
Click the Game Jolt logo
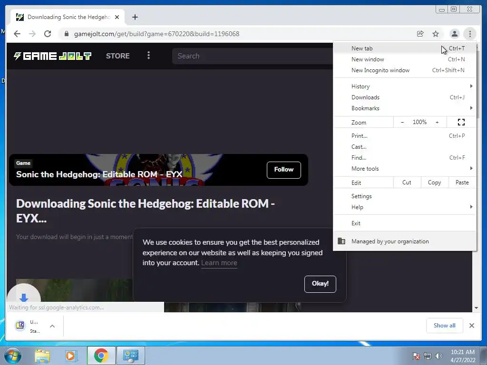pyautogui.click(x=52, y=56)
